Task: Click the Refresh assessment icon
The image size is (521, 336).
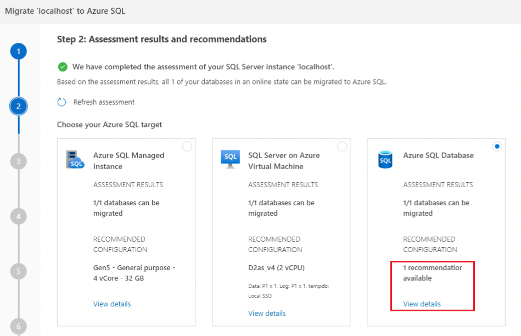Action: point(62,102)
